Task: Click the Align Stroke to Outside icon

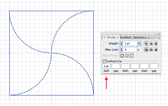Action: coord(132,56)
